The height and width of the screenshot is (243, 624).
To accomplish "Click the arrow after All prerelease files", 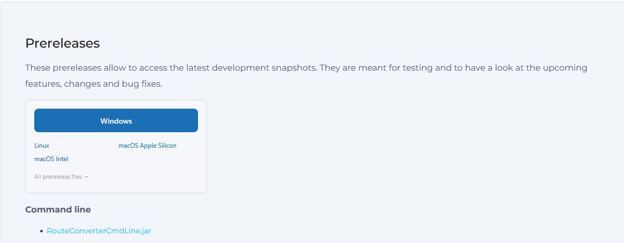I will point(86,177).
